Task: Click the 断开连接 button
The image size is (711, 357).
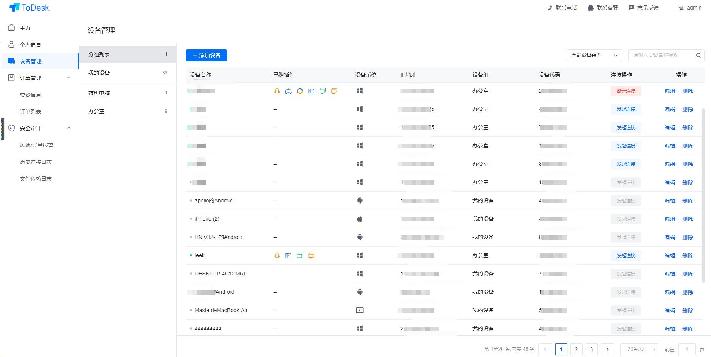Action: tap(626, 91)
